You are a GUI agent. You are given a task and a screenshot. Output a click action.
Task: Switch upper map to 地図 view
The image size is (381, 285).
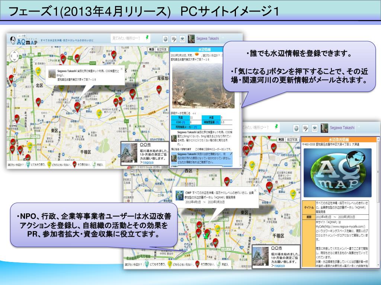(152, 49)
